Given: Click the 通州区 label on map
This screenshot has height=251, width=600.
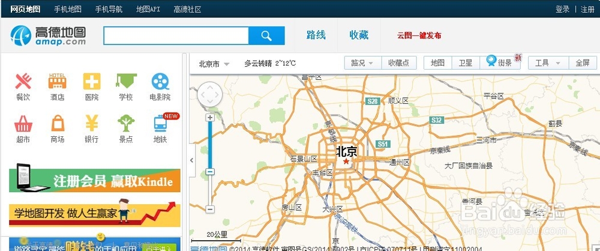Looking at the screenshot, I should coord(400,163).
